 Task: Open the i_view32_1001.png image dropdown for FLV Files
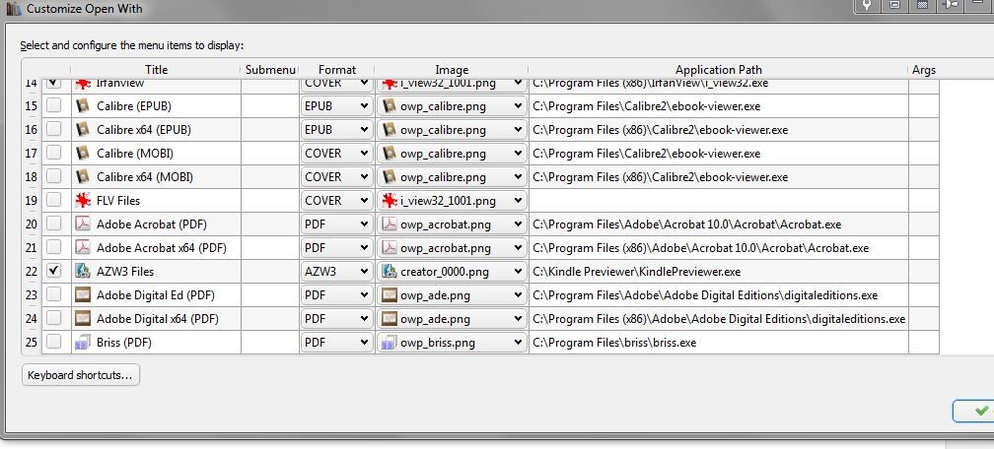point(452,201)
